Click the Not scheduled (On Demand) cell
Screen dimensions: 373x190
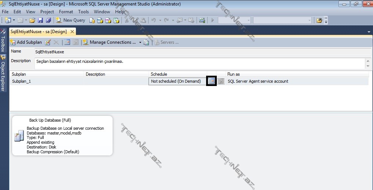tap(178, 81)
